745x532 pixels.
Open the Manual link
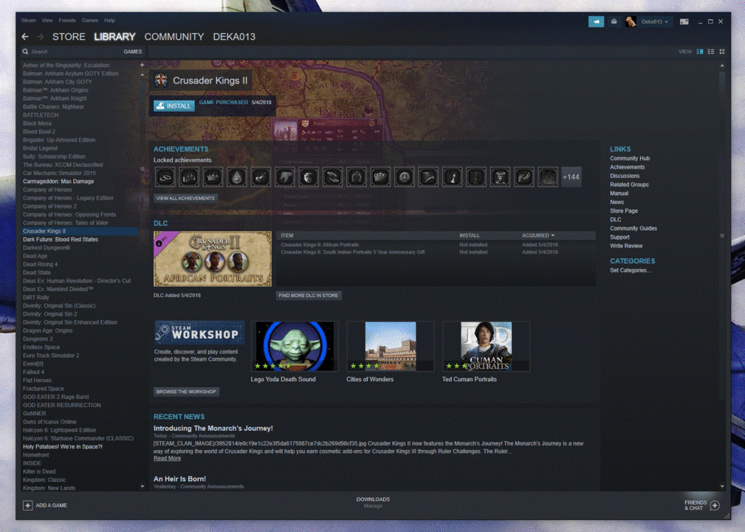pos(619,193)
